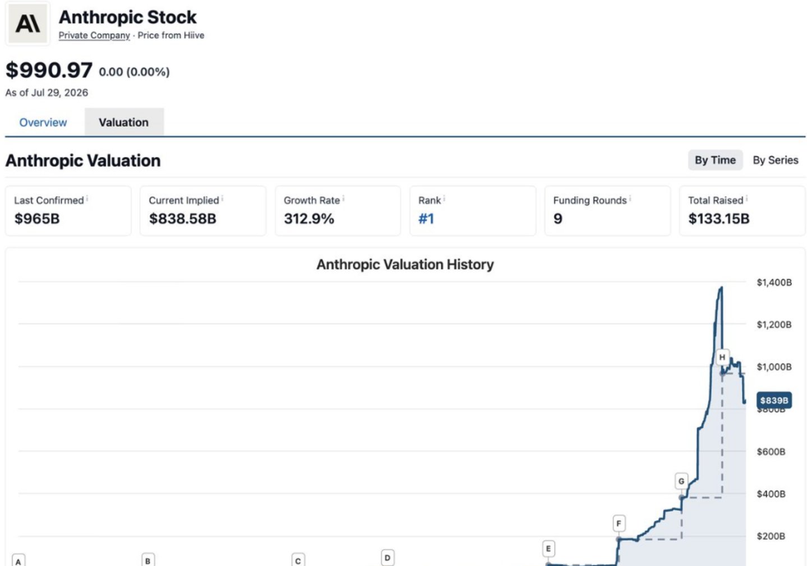
Task: Click the $133.15B Total Raised value
Action: (x=719, y=219)
